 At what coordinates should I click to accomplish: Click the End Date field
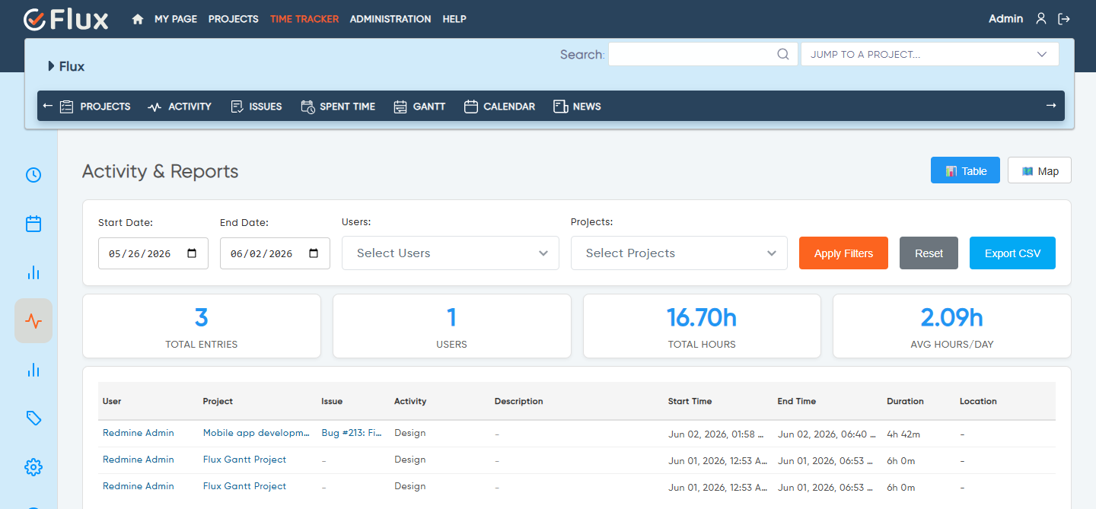[275, 253]
